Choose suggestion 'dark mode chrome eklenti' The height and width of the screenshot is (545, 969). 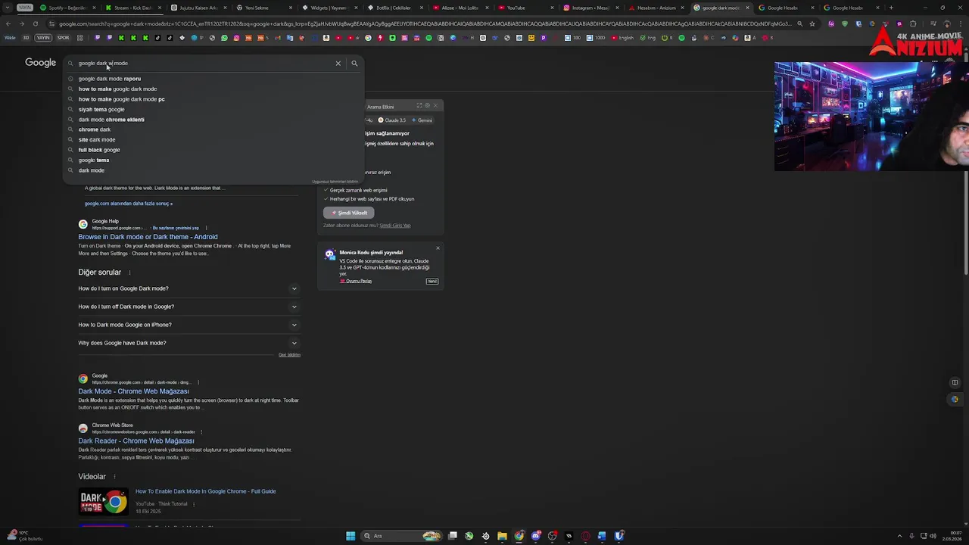[x=111, y=120]
